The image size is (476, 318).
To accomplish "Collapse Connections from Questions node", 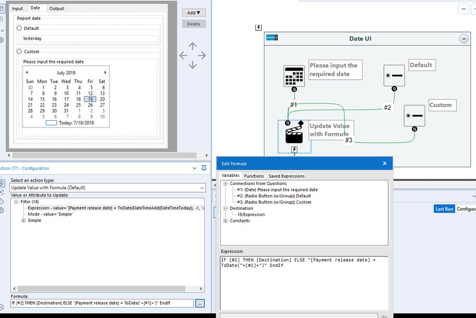I will coord(225,184).
